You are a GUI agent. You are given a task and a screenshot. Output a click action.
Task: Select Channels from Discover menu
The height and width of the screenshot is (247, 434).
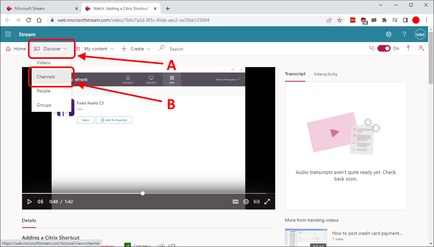pyautogui.click(x=51, y=77)
